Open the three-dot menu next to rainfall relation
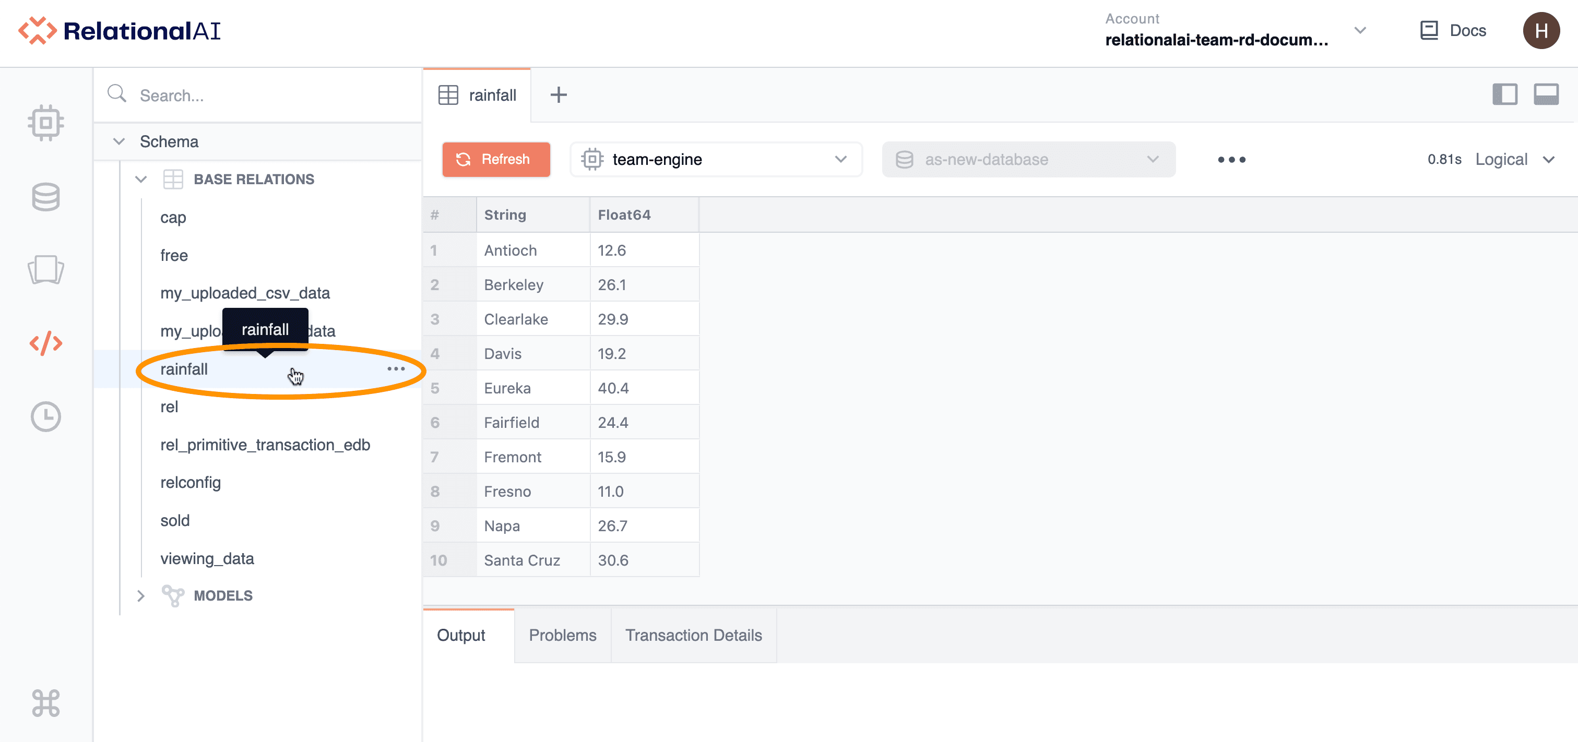1578x742 pixels. pyautogui.click(x=396, y=368)
